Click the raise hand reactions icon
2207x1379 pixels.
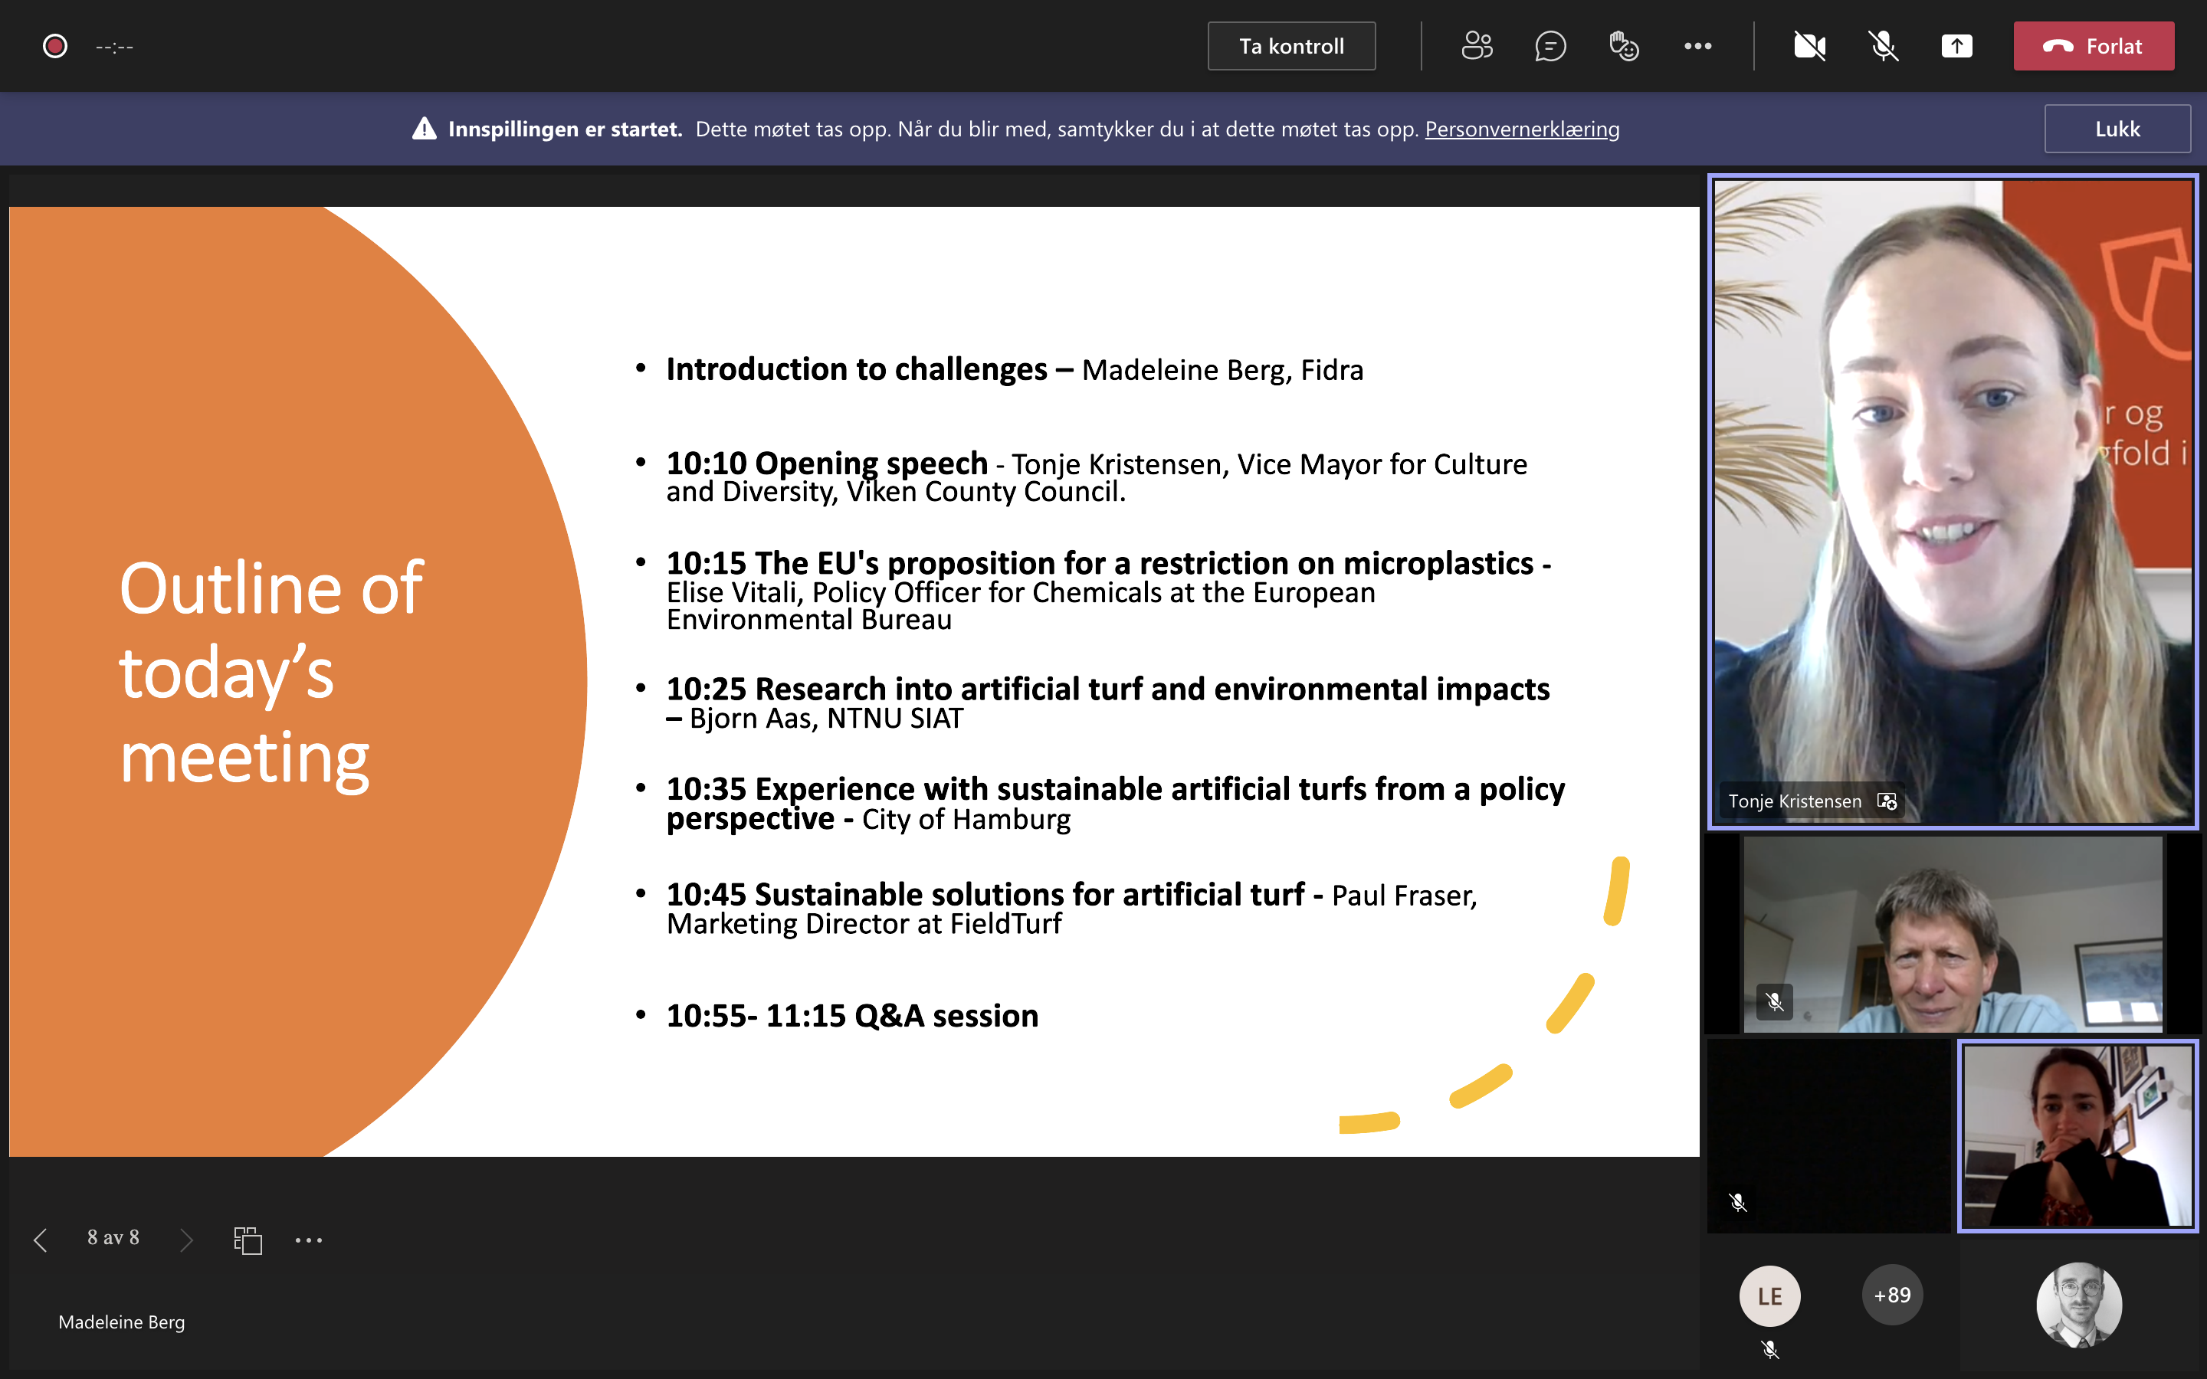coord(1623,46)
